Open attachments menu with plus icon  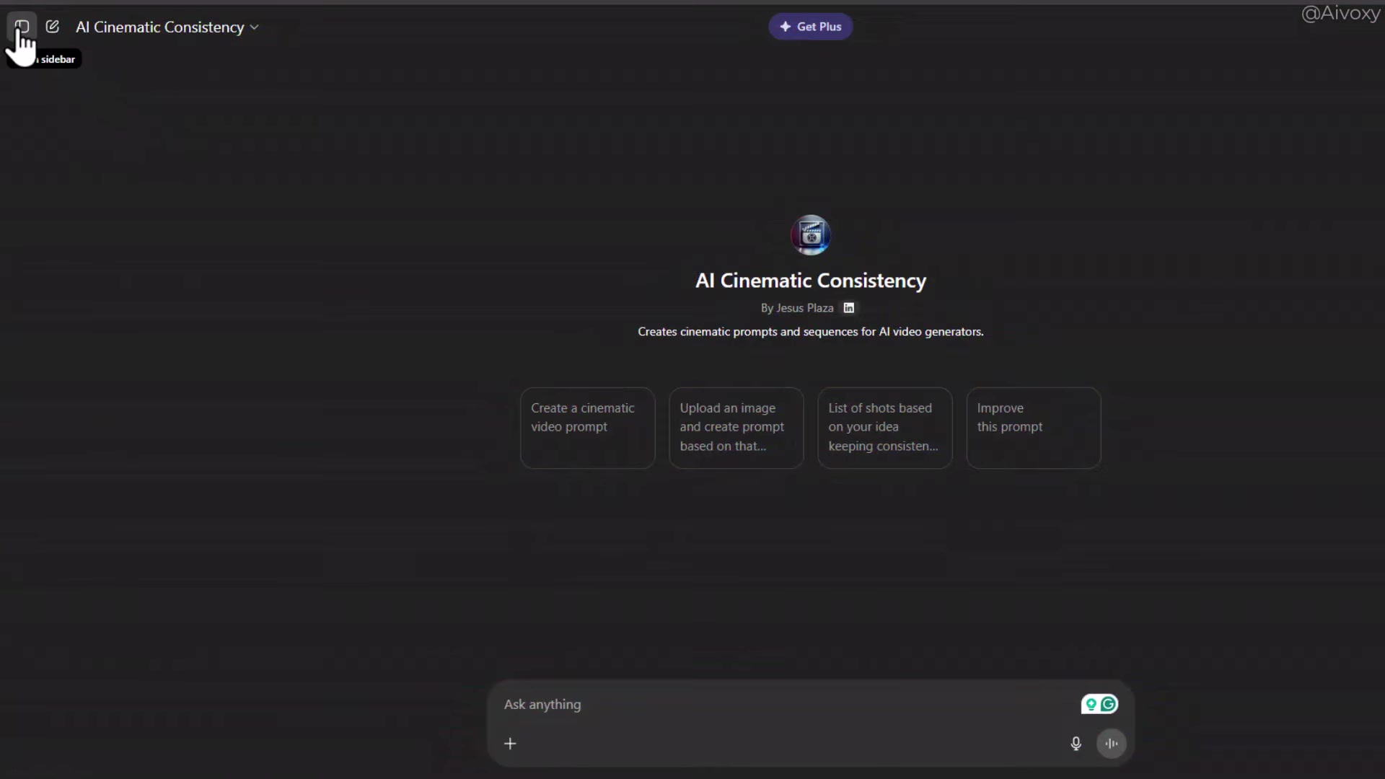coord(510,744)
